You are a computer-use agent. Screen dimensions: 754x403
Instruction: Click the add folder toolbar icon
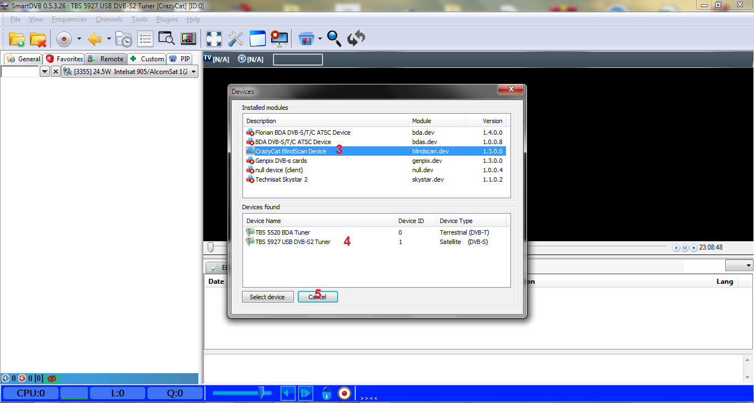pyautogui.click(x=17, y=39)
